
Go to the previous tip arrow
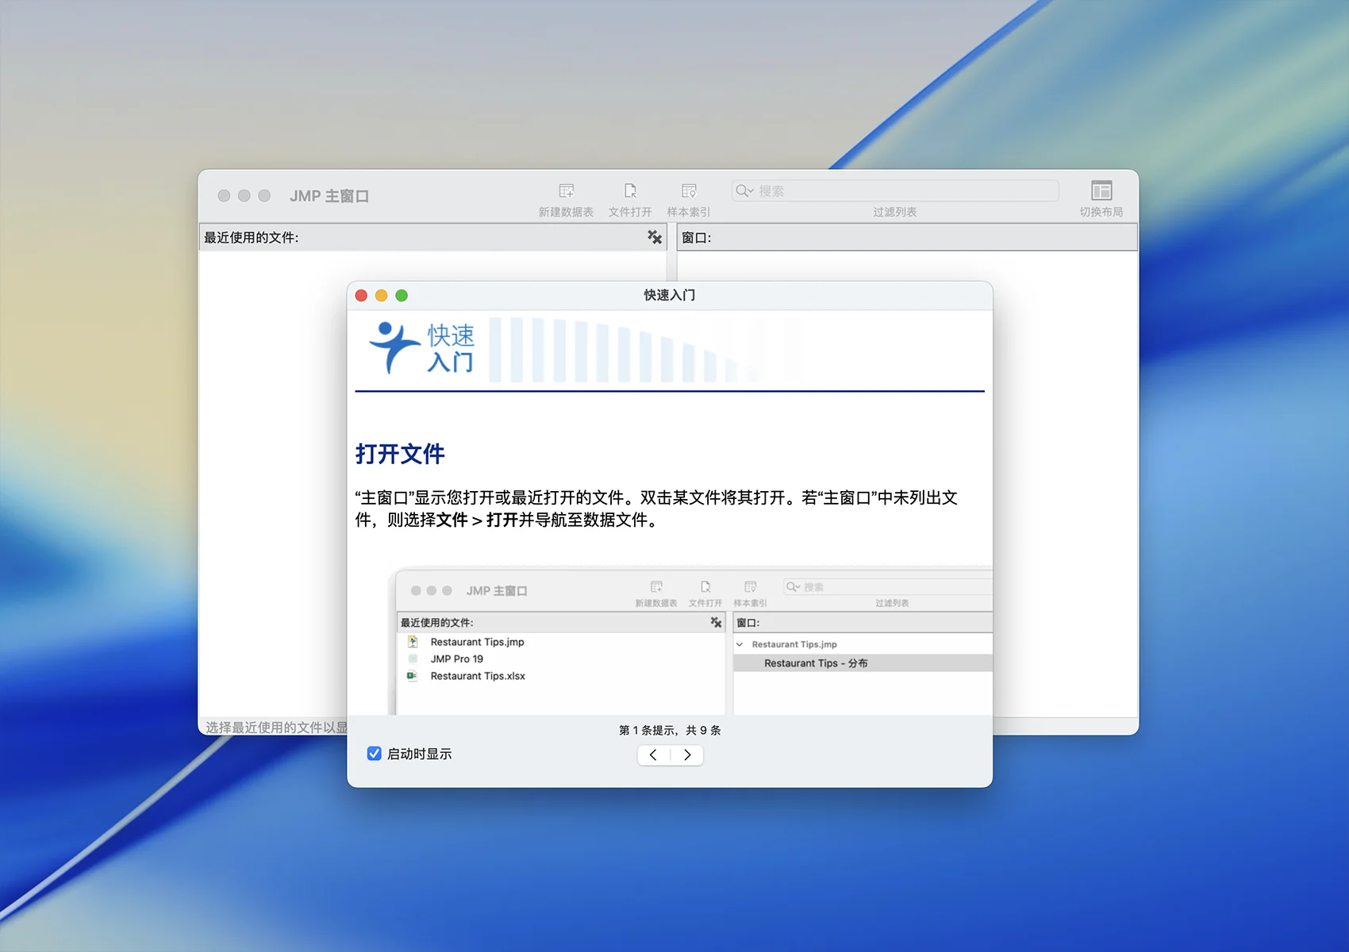click(x=653, y=755)
